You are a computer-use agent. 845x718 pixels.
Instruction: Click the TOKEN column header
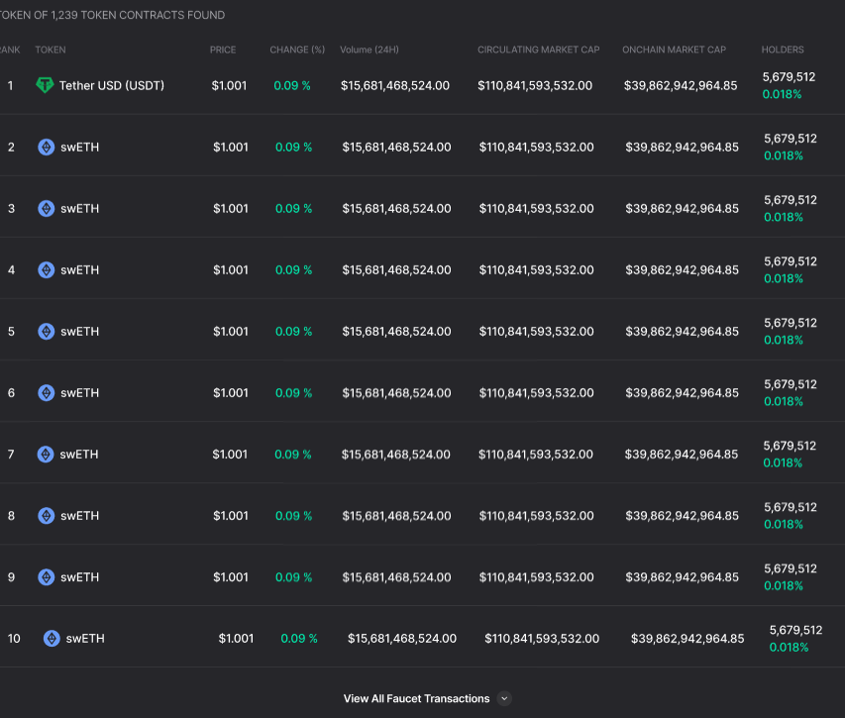[51, 50]
